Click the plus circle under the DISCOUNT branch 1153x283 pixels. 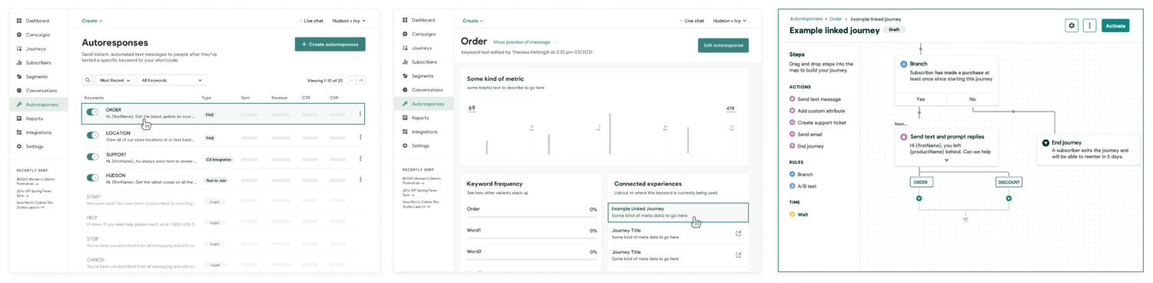[1008, 198]
